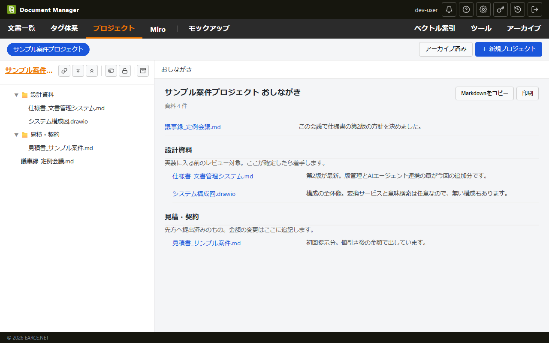549x343 pixels.
Task: Click the key icon in header
Action: tap(501, 9)
